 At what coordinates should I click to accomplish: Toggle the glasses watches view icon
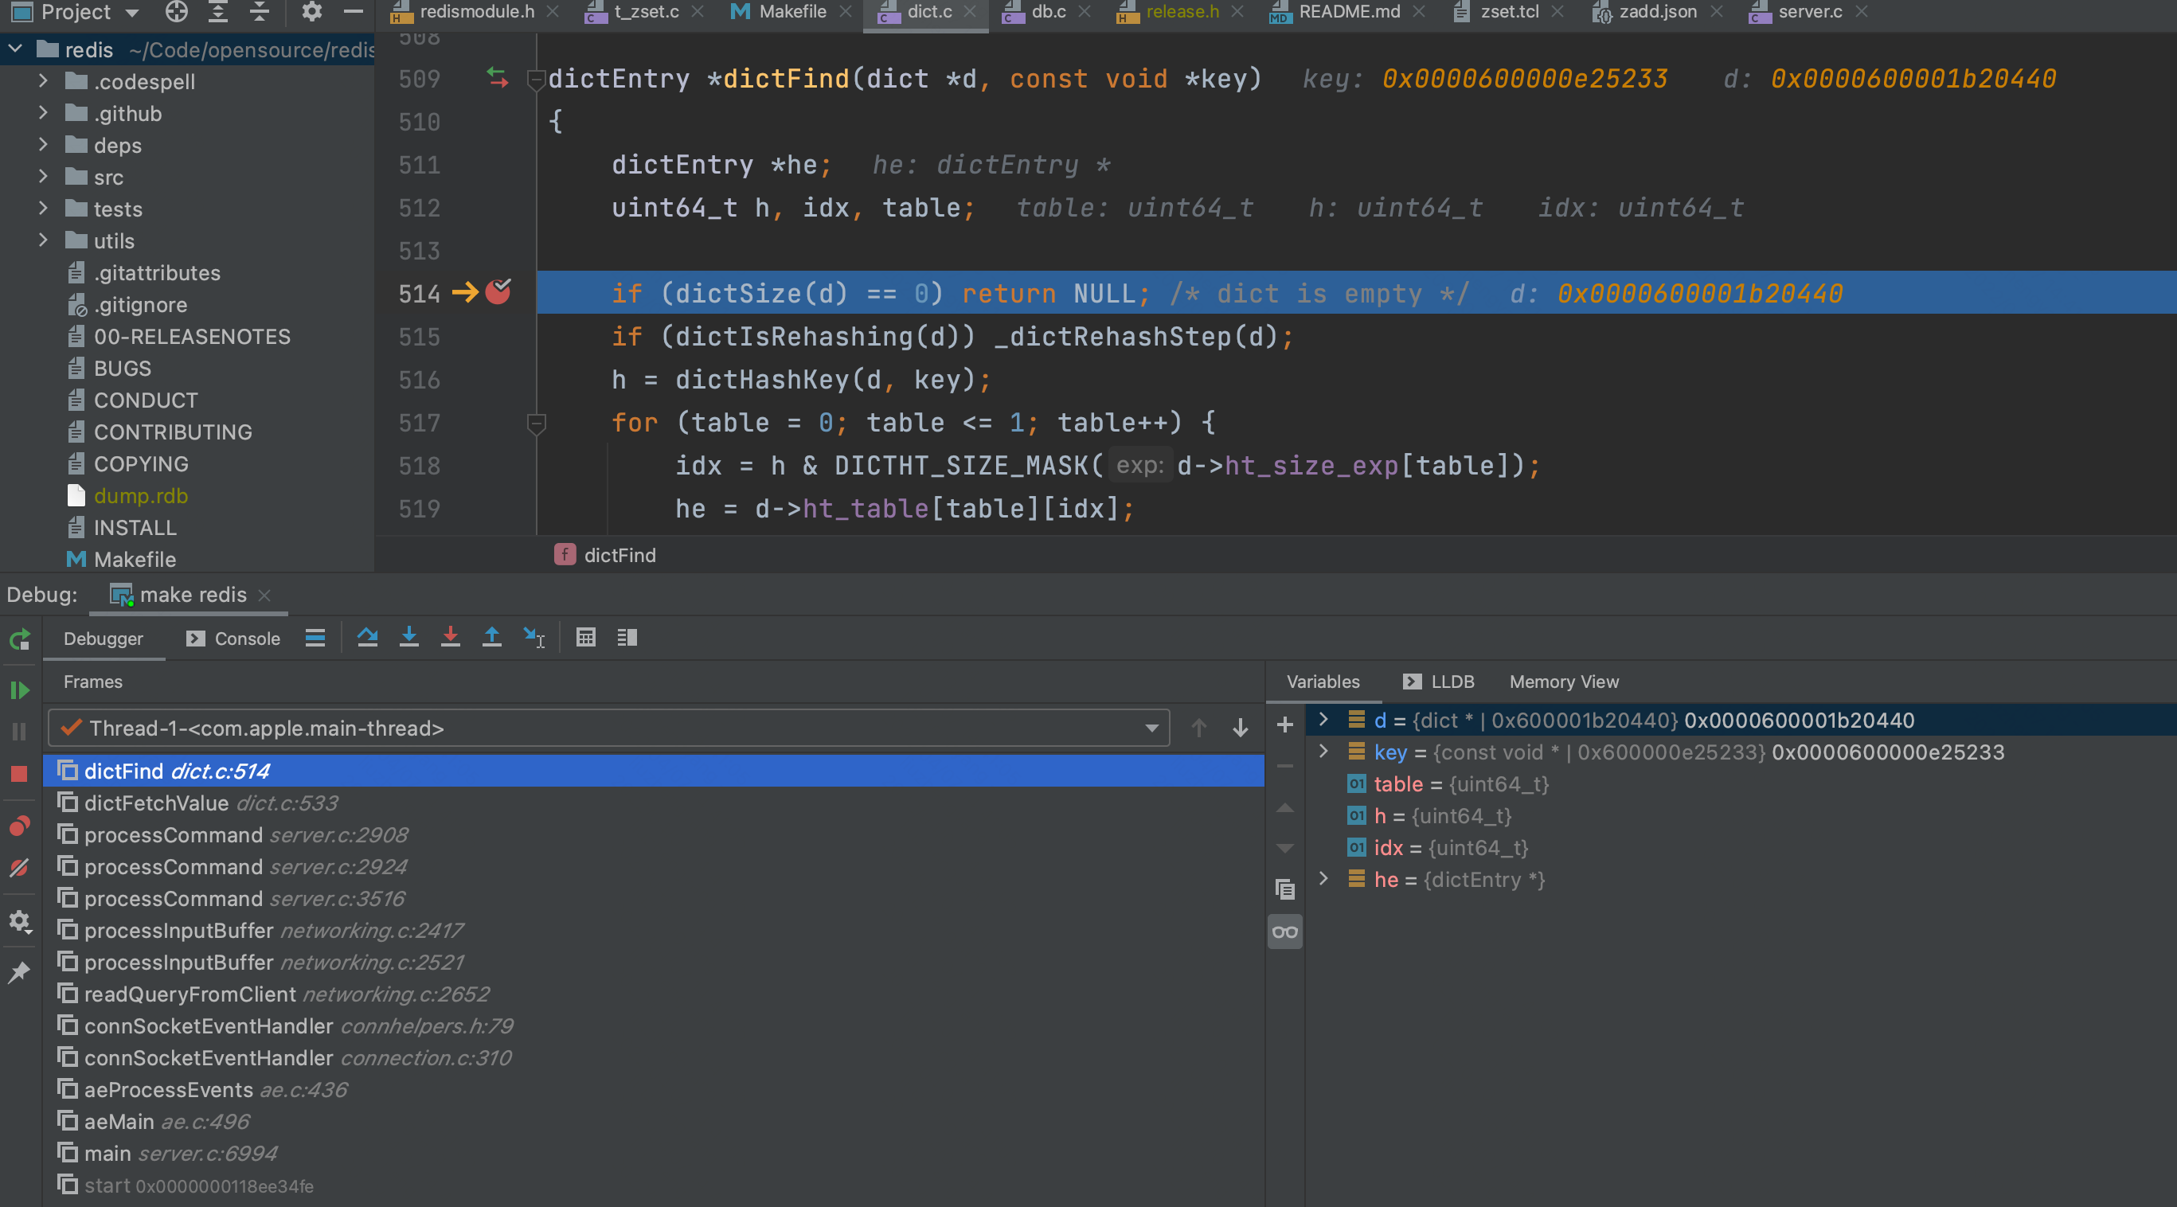pyautogui.click(x=1284, y=932)
